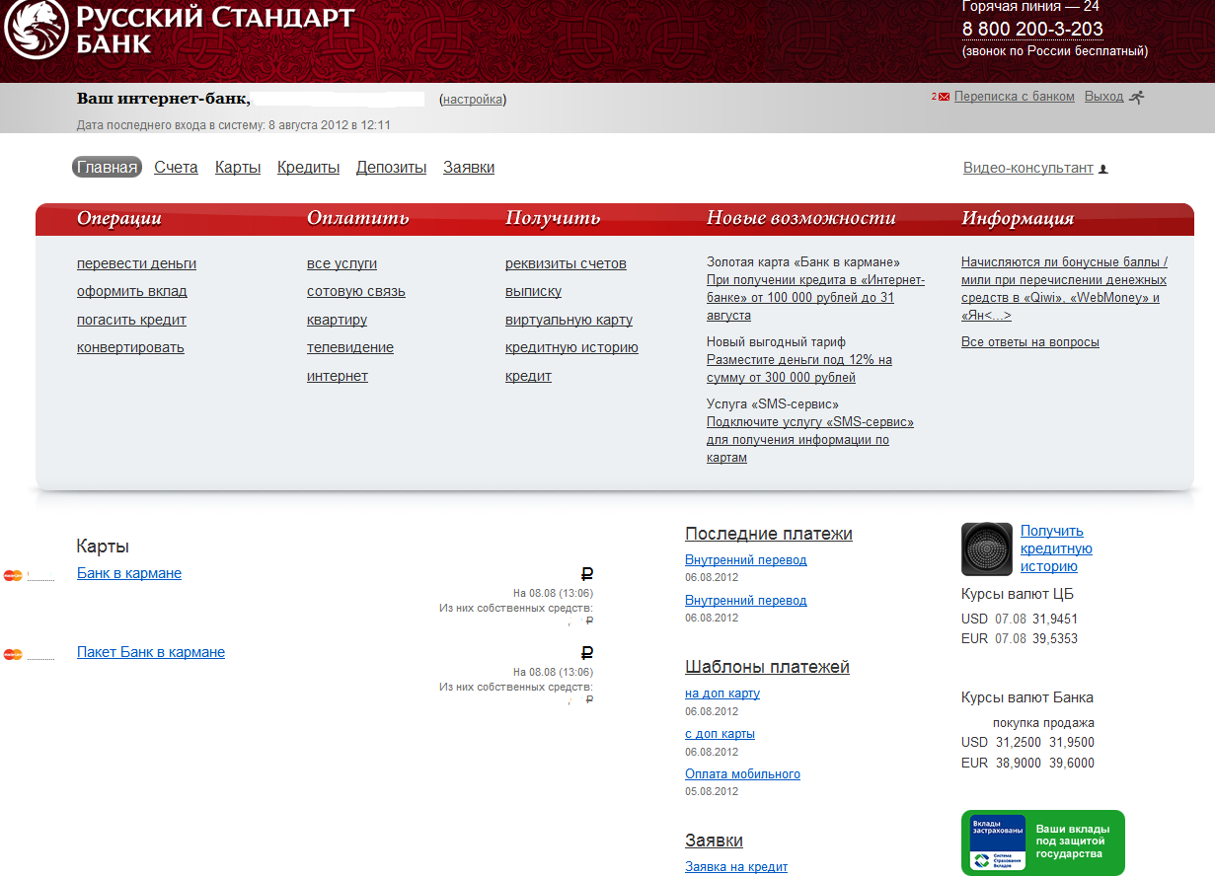Open the Заявка на кредит link
Viewport: 1215px width, 877px height.
(736, 867)
